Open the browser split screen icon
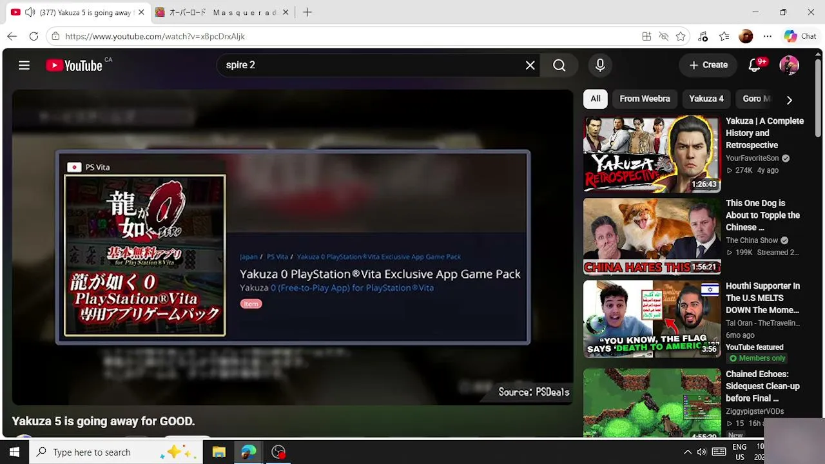The width and height of the screenshot is (825, 464). coord(646,37)
